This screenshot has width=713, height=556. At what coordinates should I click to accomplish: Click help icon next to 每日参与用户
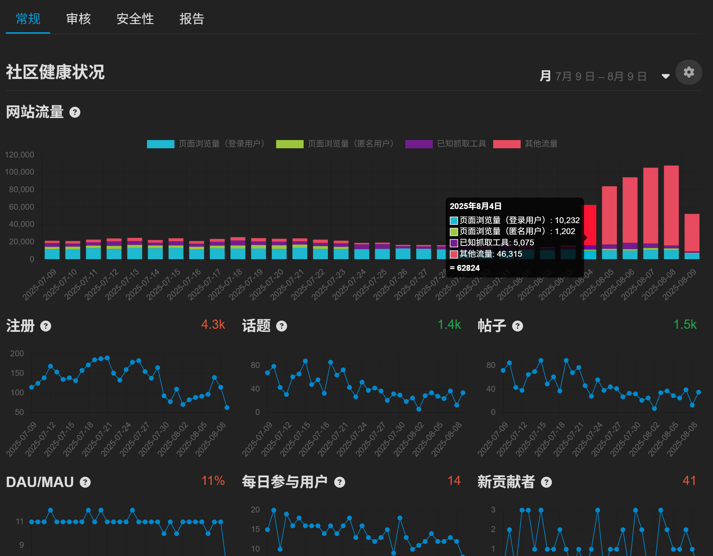(x=340, y=482)
